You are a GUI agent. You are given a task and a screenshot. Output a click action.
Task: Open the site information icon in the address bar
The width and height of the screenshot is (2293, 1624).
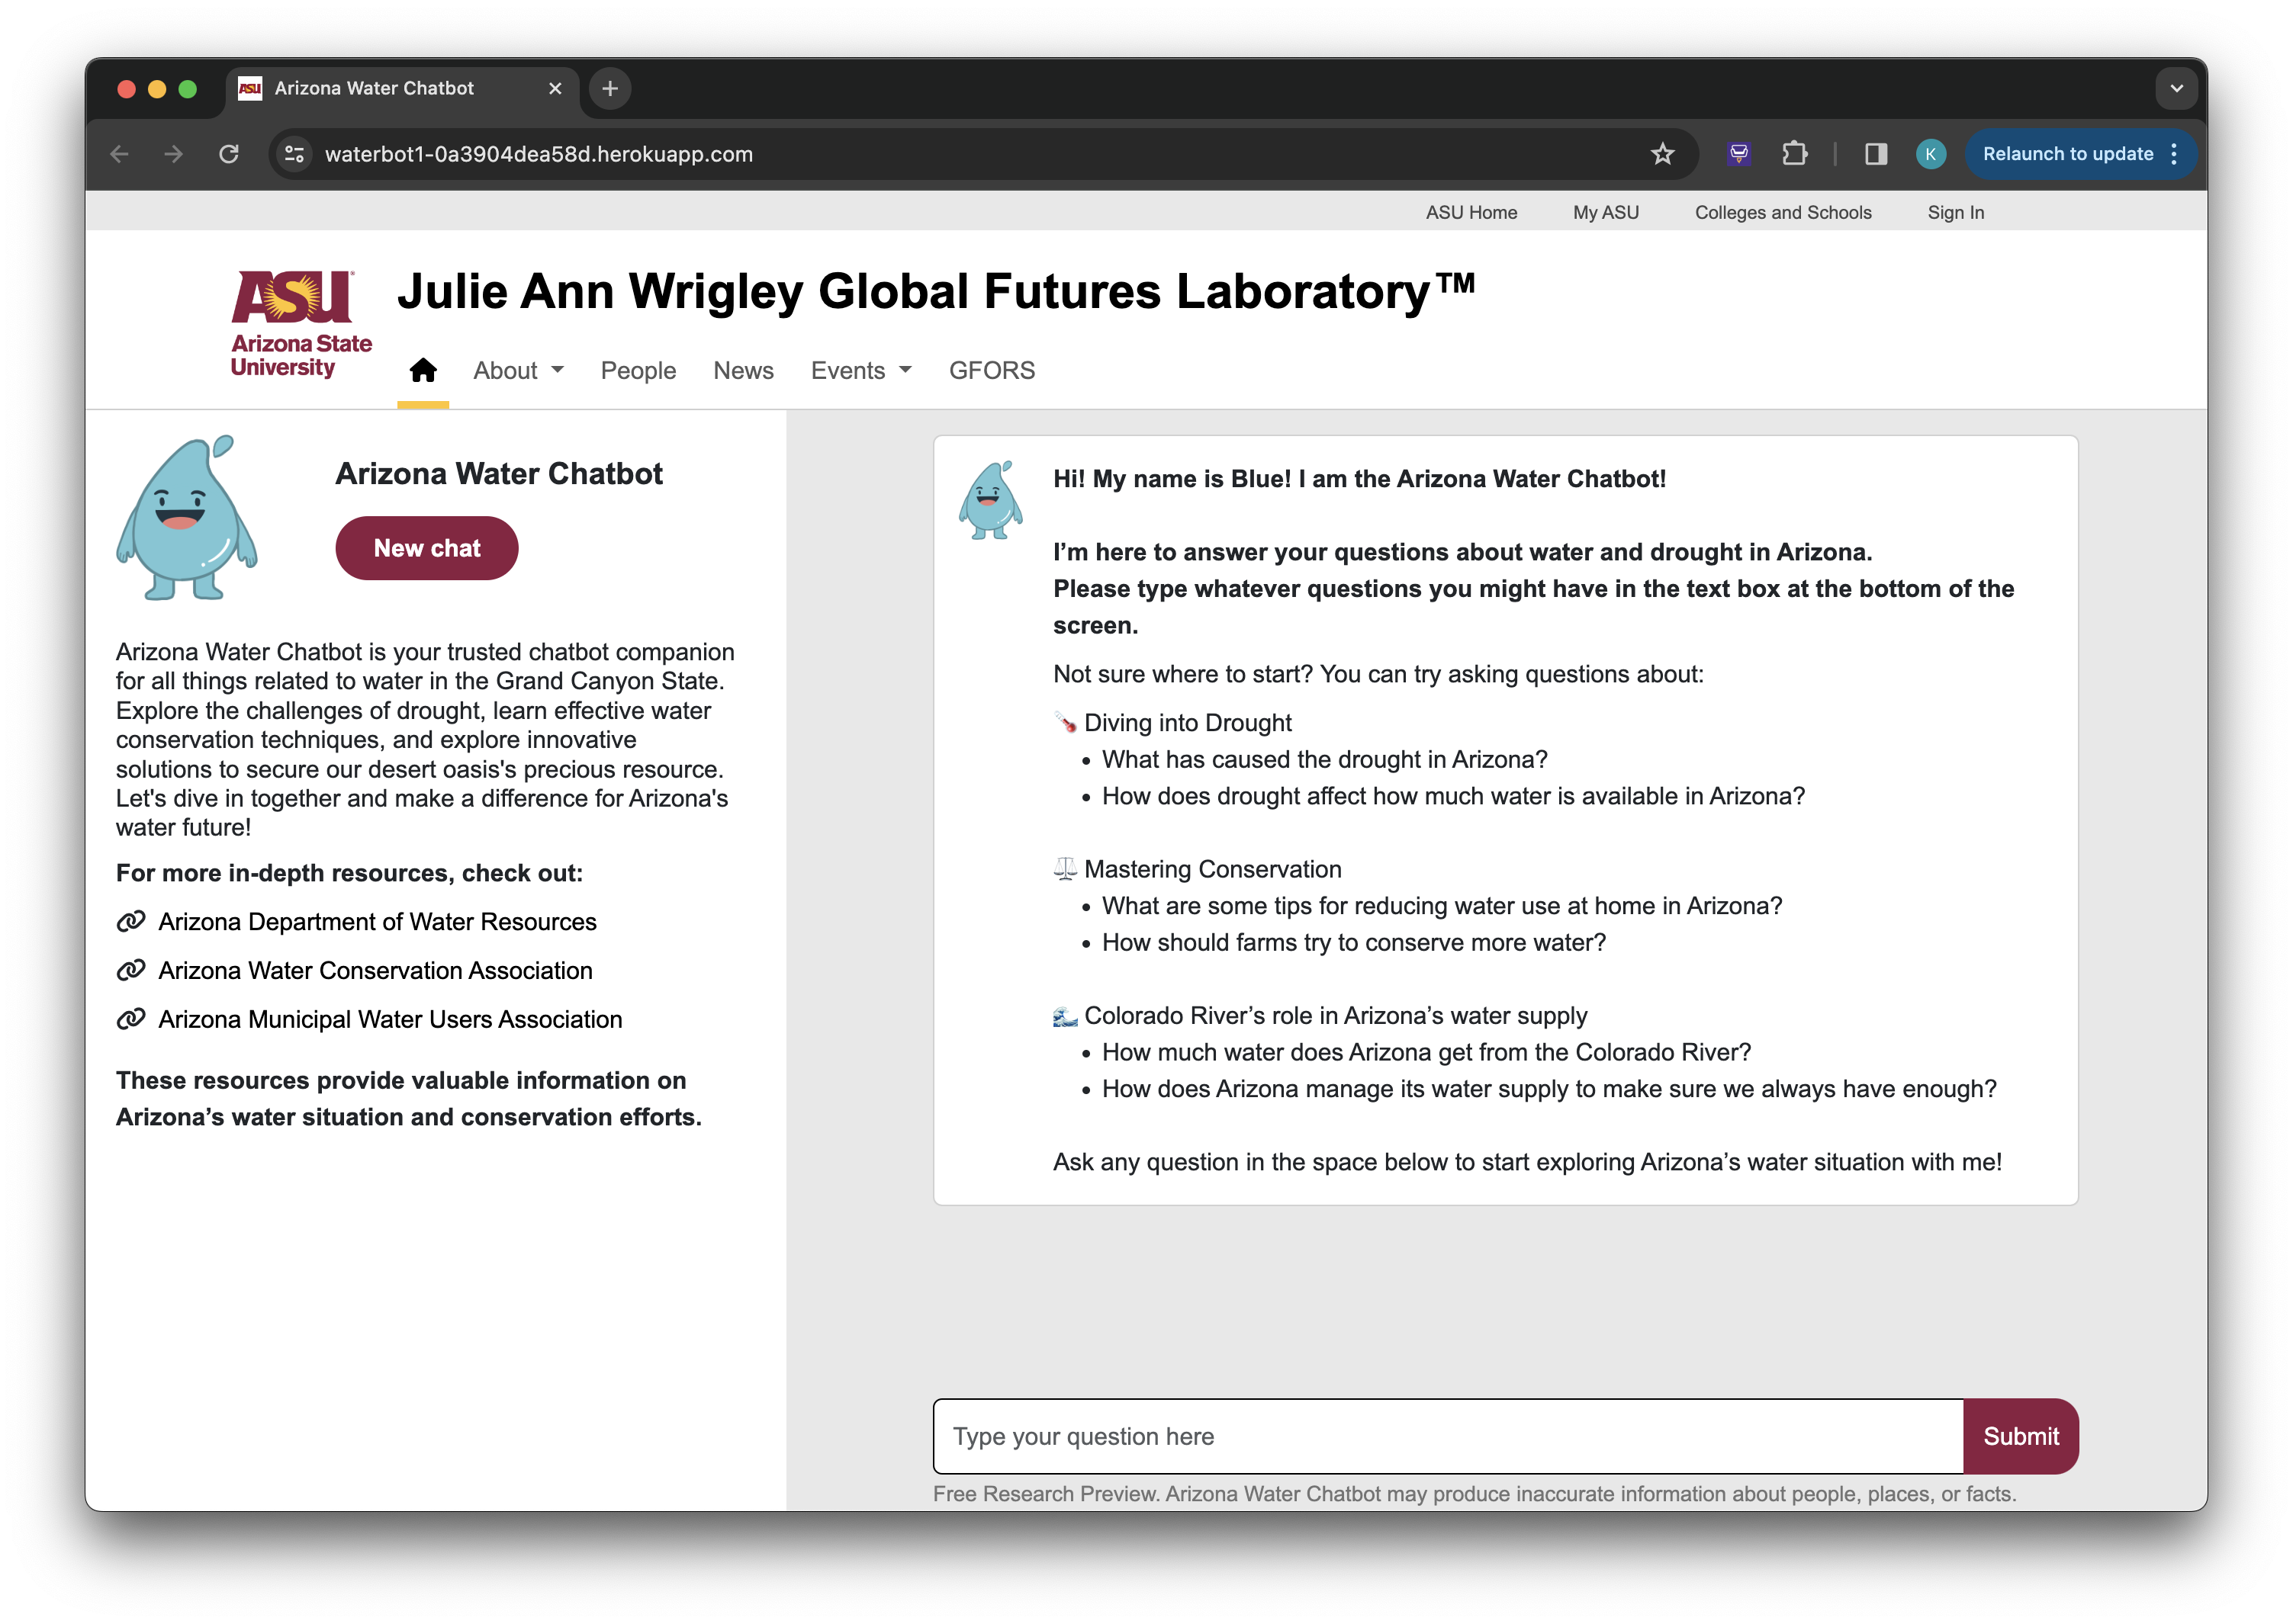(x=294, y=154)
